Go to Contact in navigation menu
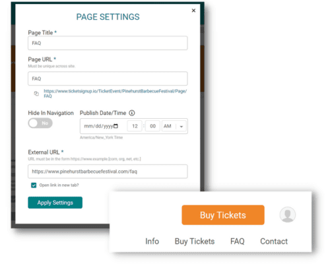 pyautogui.click(x=274, y=242)
